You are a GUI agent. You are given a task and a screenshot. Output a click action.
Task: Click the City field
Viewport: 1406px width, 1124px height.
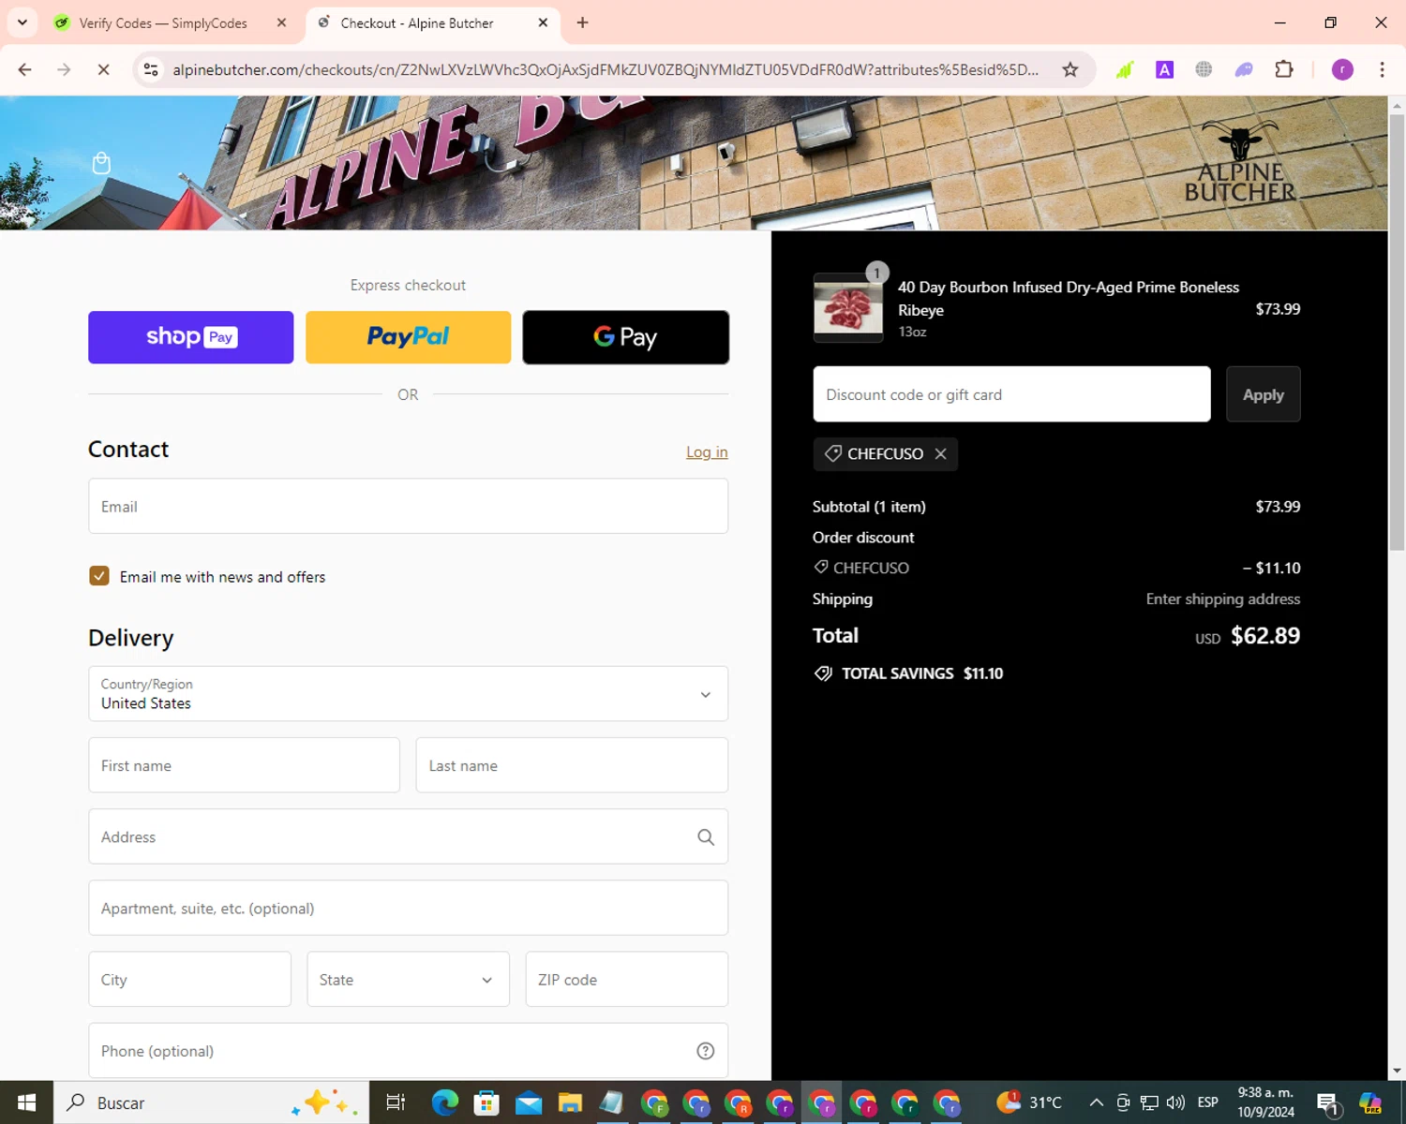pyautogui.click(x=189, y=980)
